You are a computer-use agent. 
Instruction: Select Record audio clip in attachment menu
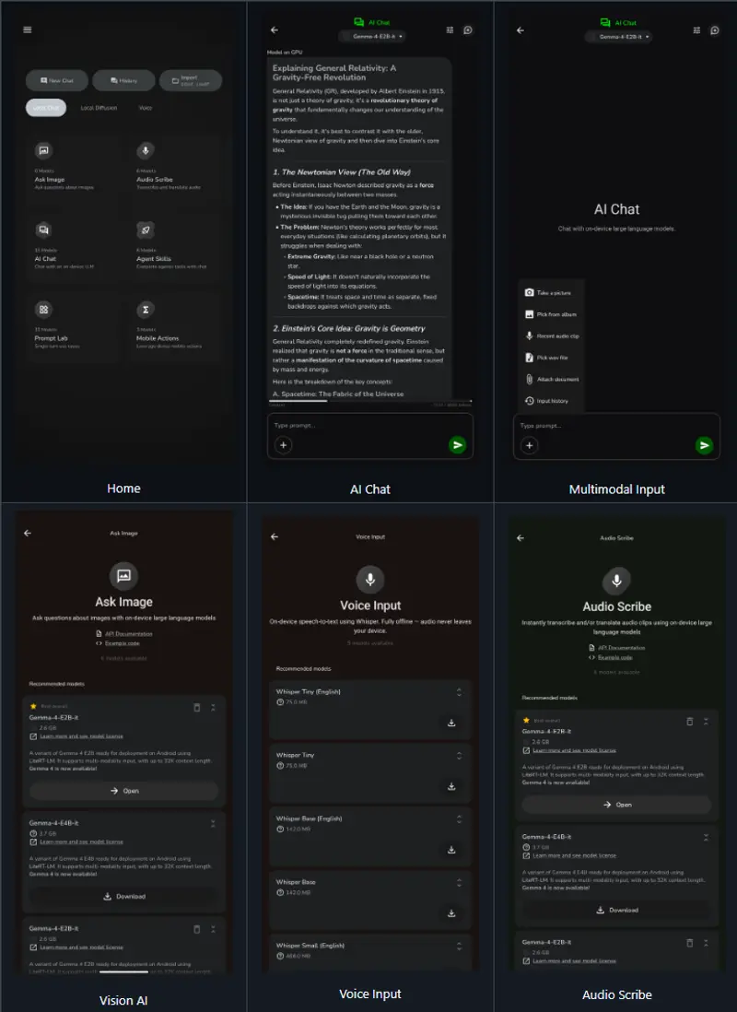(x=551, y=336)
